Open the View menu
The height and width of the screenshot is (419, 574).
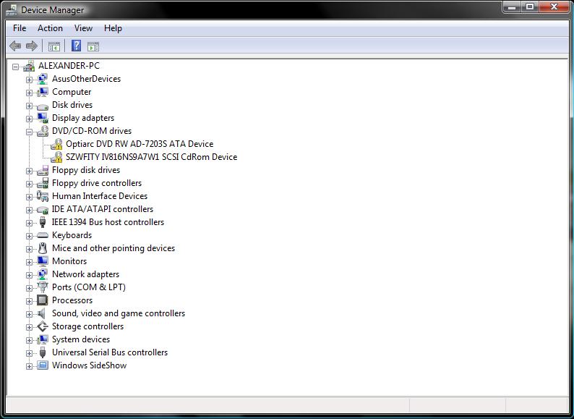pos(83,28)
